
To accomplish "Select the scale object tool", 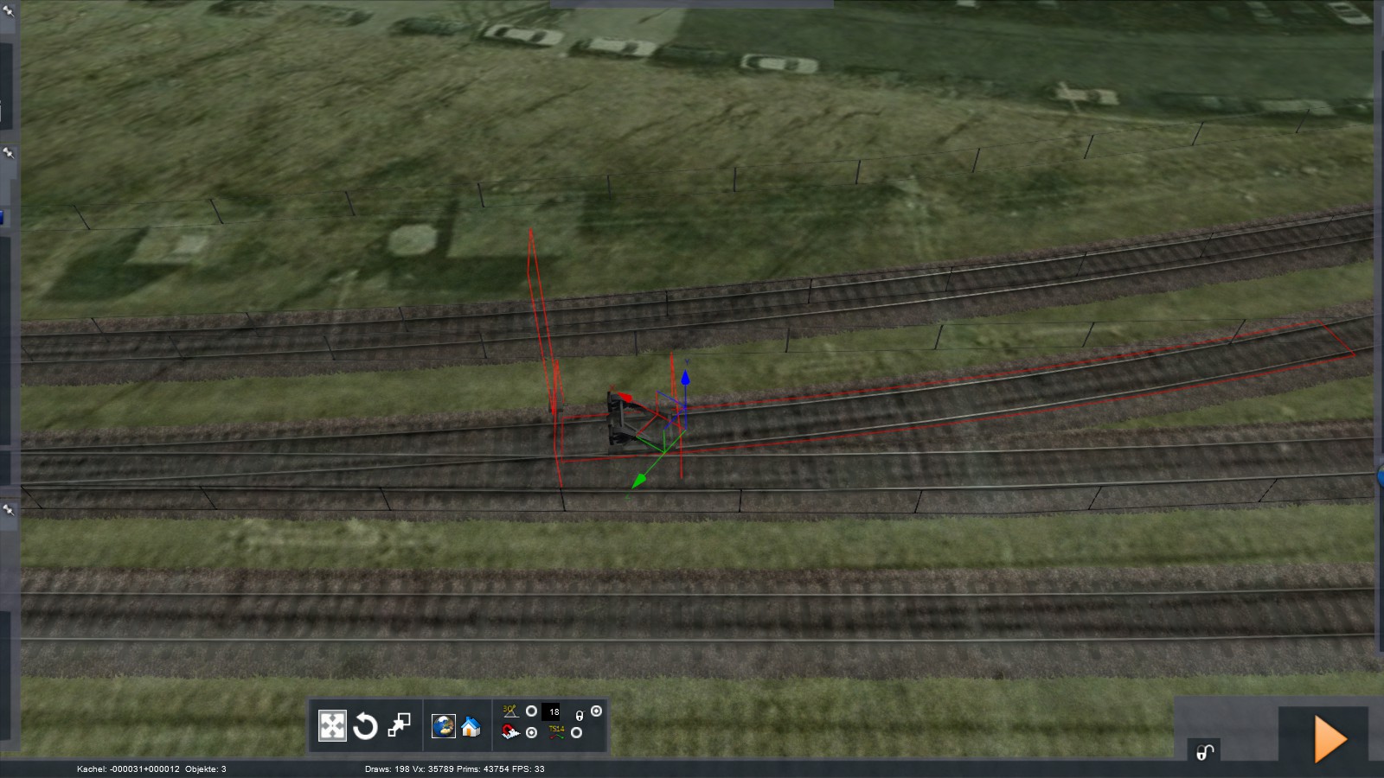I will coord(399,725).
